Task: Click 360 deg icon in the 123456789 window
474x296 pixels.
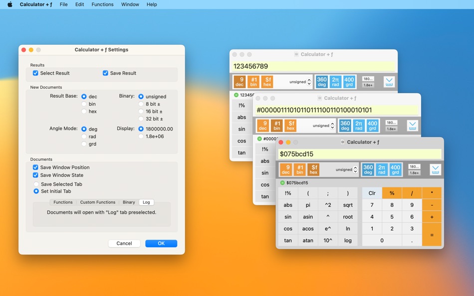Action: tap(322, 82)
